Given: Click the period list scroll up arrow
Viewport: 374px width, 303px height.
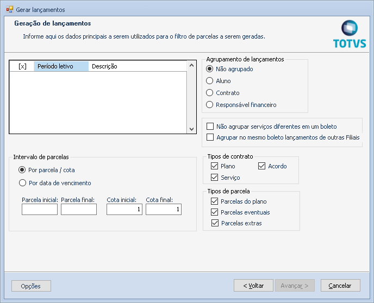Looking at the screenshot, I should coord(191,65).
